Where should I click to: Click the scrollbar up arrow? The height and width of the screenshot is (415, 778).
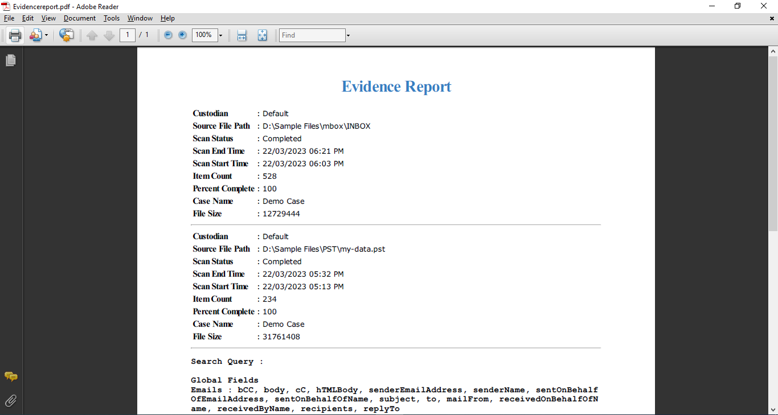[x=773, y=51]
